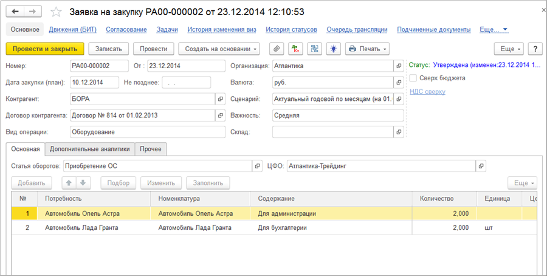Open the Согласование navigation link
Screen dimensions: 547x276
(x=126, y=29)
